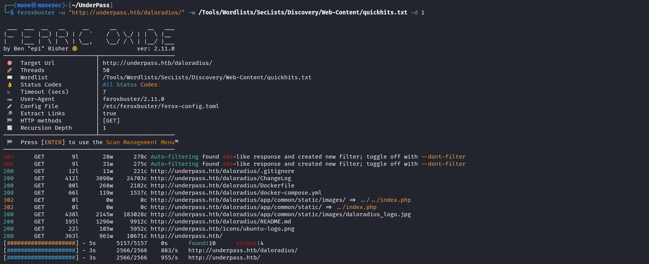649x264 pixels.
Task: Click the emoji after Ben "epi" Risher
Action: (x=75, y=49)
